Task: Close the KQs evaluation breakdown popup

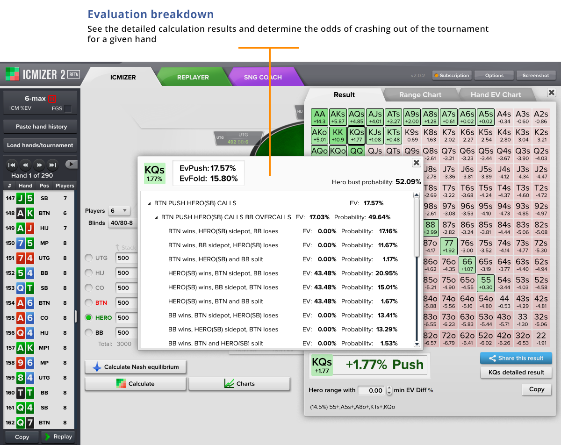Action: 416,163
